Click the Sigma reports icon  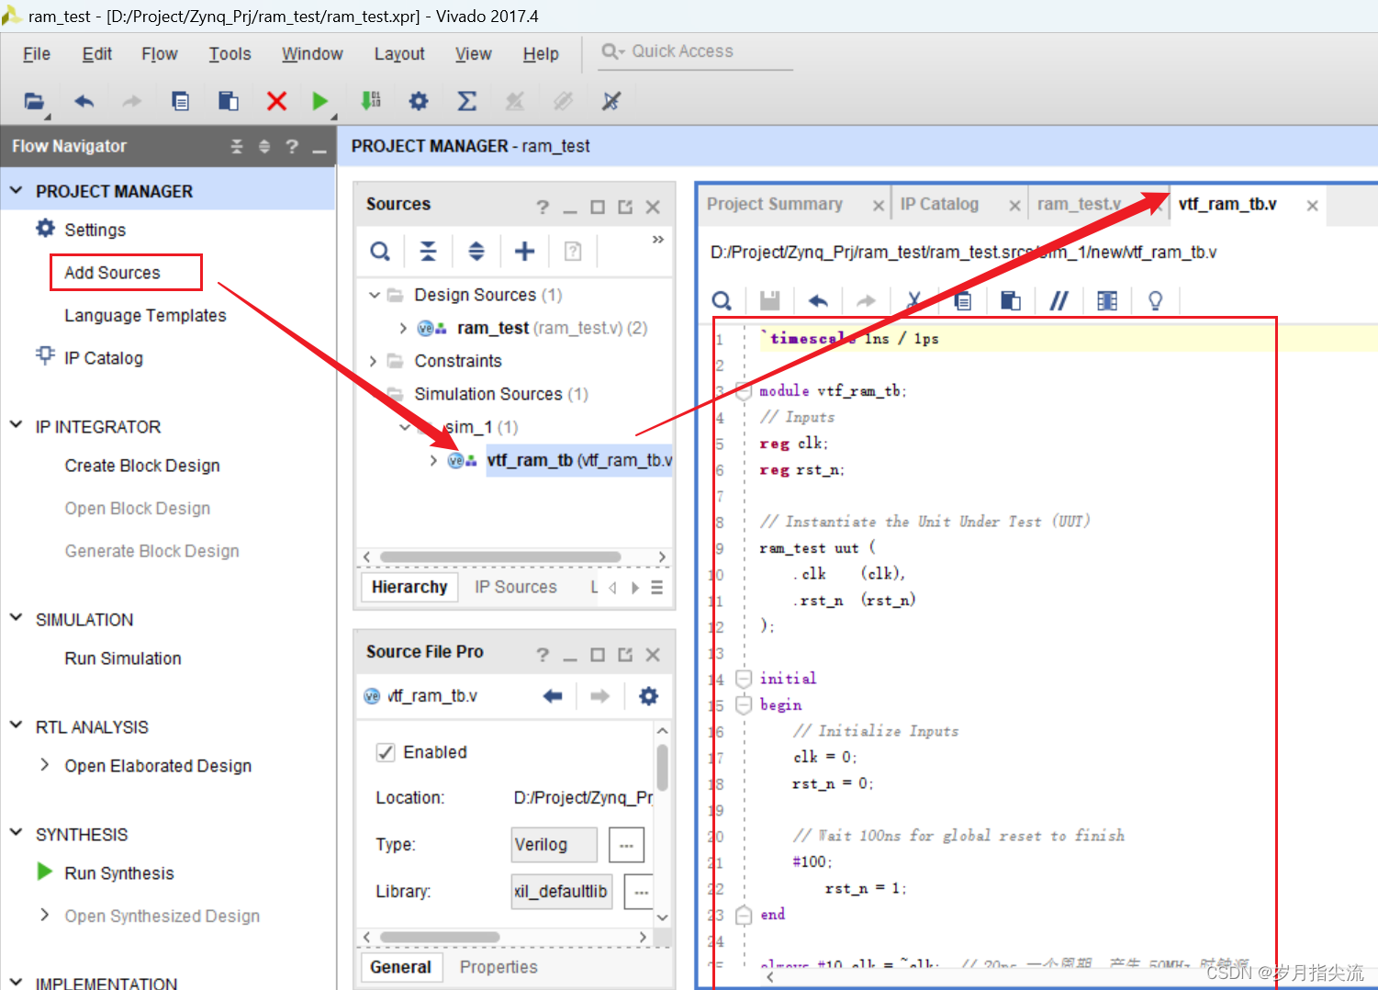point(467,101)
